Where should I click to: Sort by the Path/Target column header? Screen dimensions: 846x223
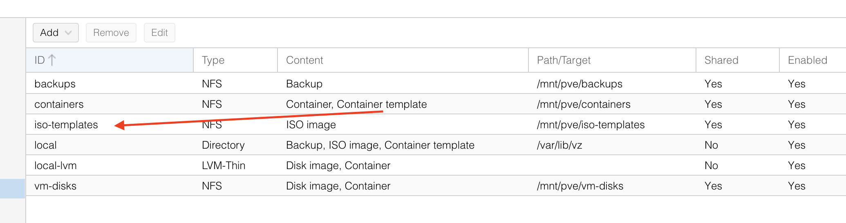(564, 60)
